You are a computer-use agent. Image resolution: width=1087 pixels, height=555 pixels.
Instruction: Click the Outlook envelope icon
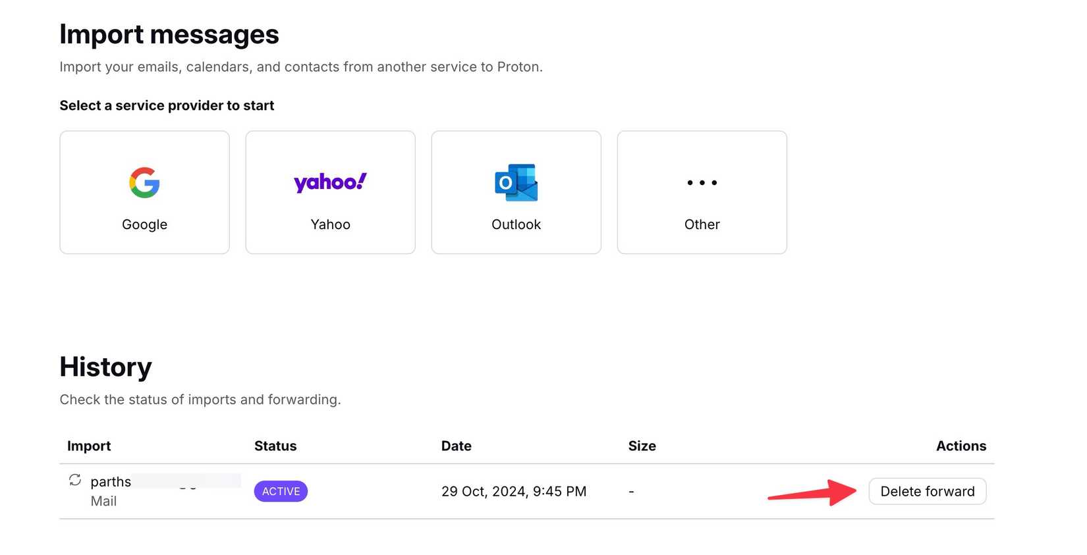point(516,182)
